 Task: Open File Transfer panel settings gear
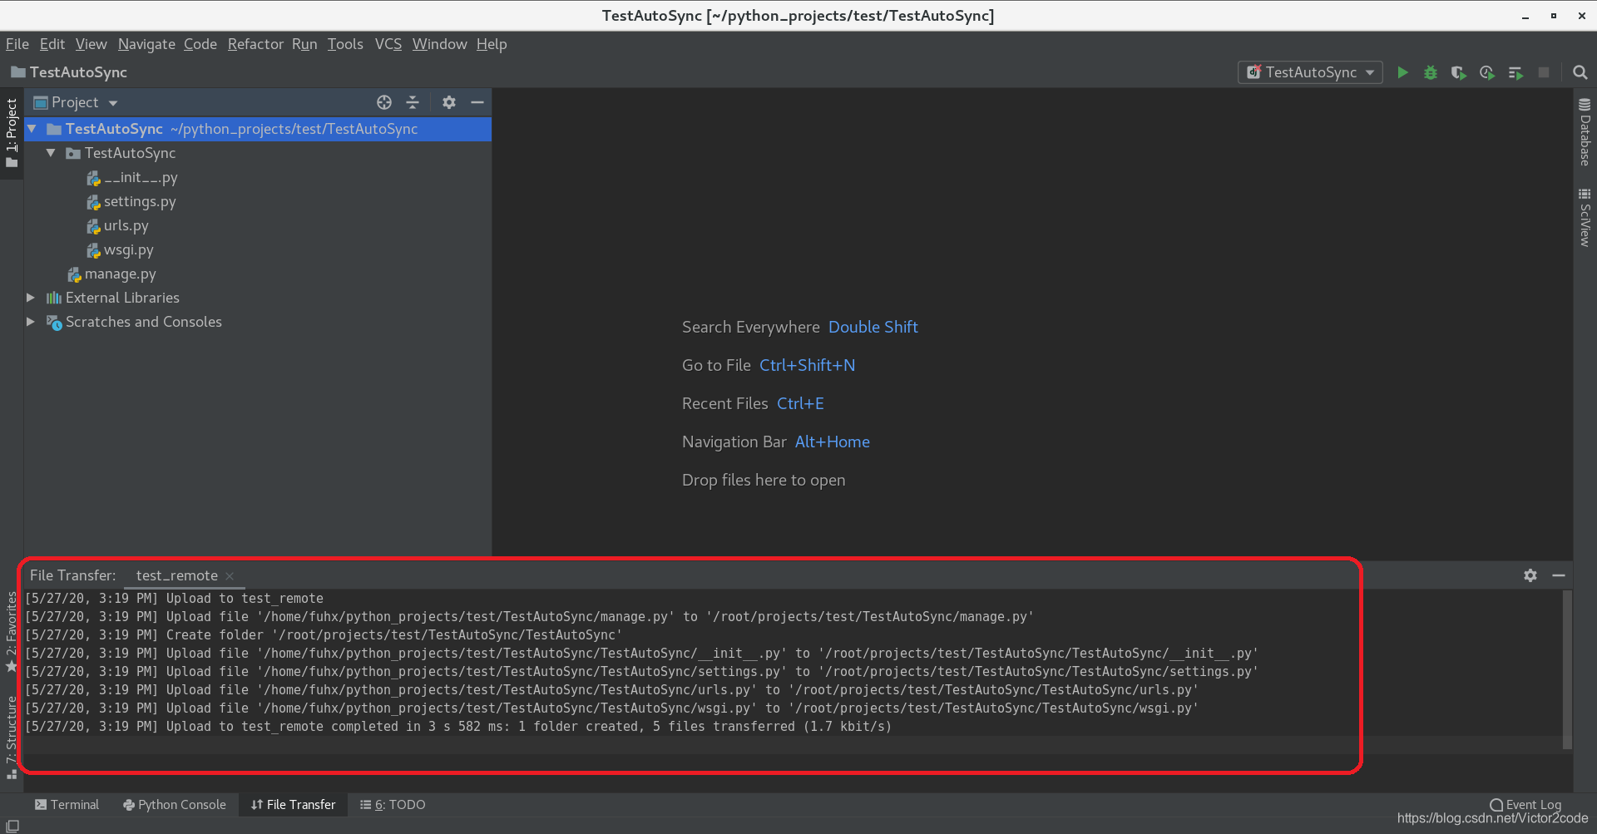pyautogui.click(x=1530, y=575)
